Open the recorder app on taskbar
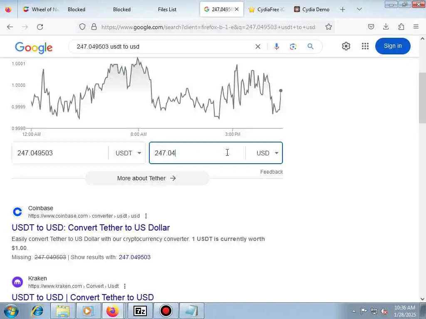426x319 pixels. pyautogui.click(x=166, y=311)
